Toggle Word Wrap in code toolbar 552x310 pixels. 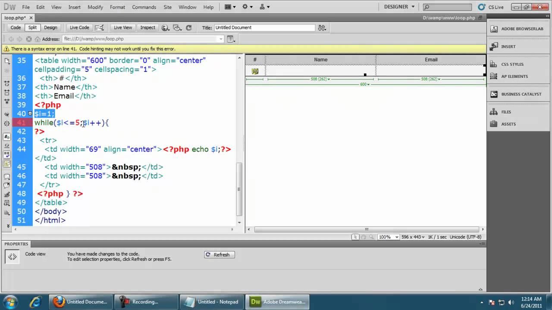point(7,155)
